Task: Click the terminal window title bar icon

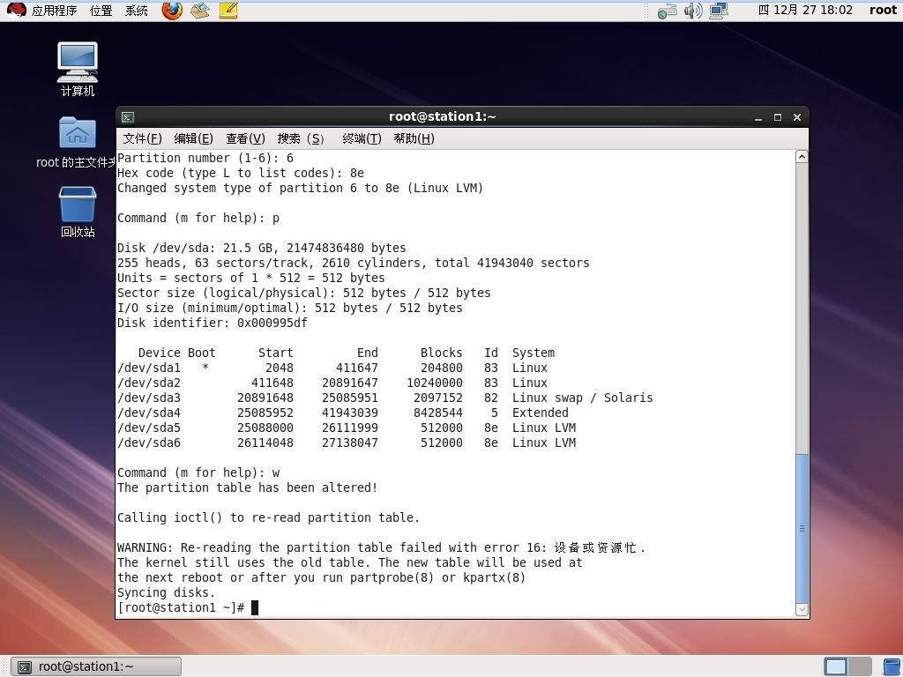Action: tap(128, 117)
